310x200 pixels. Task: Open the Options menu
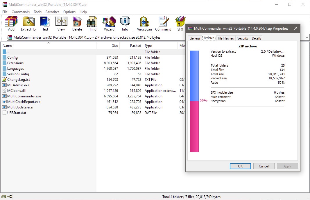coord(69,12)
